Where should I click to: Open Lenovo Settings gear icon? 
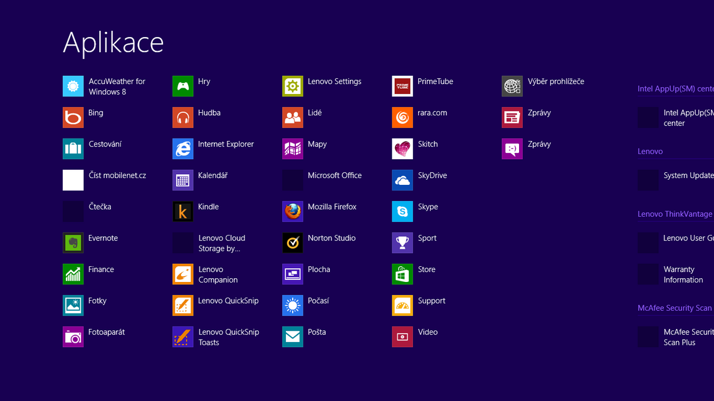[x=293, y=86]
